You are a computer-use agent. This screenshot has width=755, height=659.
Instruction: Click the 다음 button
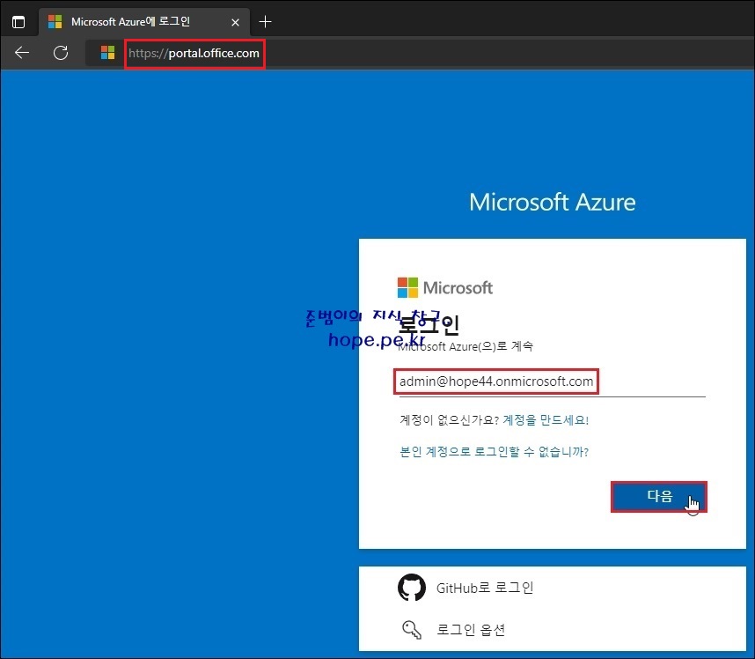659,497
